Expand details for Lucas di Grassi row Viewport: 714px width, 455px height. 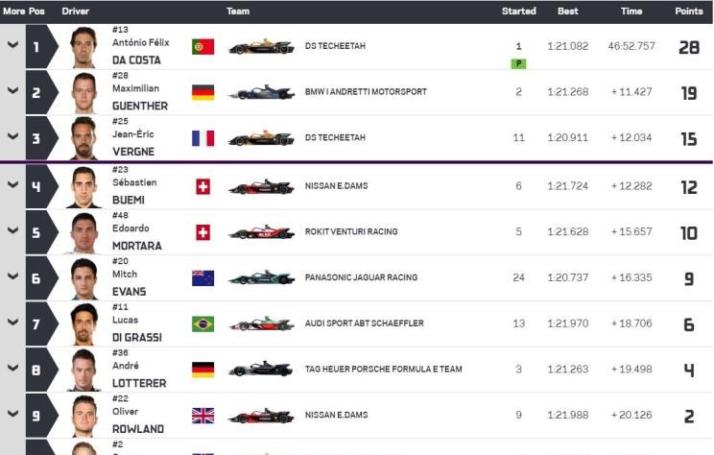[x=12, y=322]
